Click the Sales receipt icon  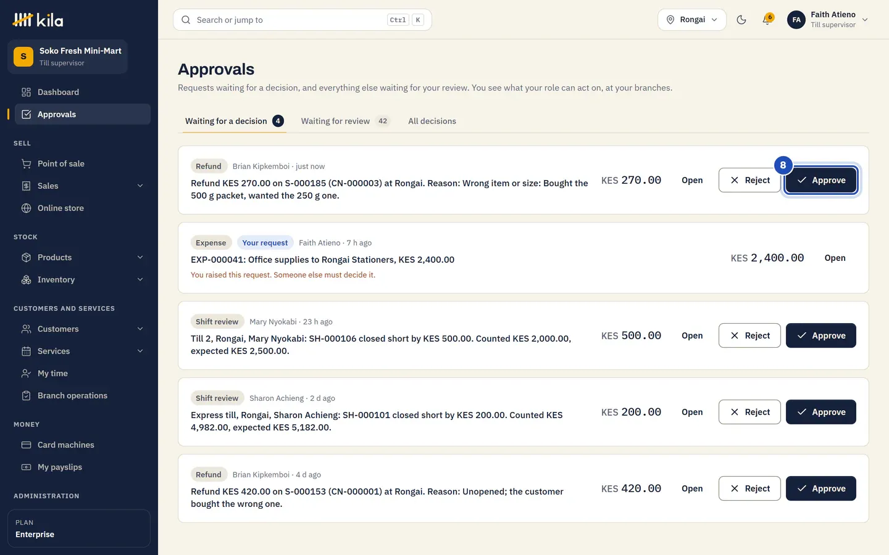(x=26, y=186)
